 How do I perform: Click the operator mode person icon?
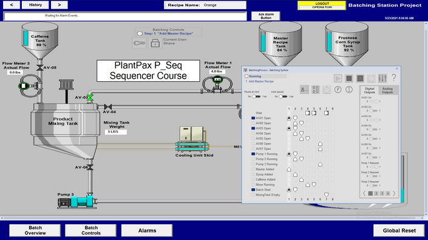point(304,90)
